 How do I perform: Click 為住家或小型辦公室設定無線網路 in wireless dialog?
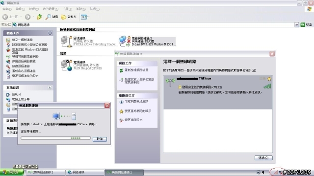tap(139, 81)
